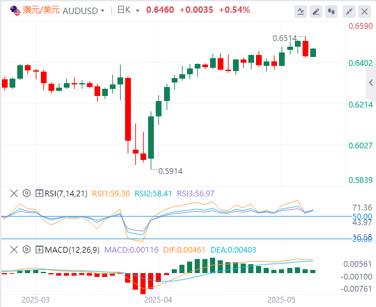Click the RSI 71.36 axis value
376x307 pixels.
click(362, 208)
